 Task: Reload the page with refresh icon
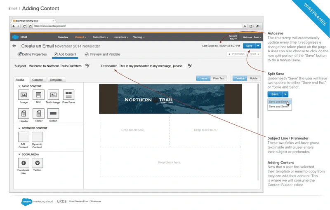point(24,26)
